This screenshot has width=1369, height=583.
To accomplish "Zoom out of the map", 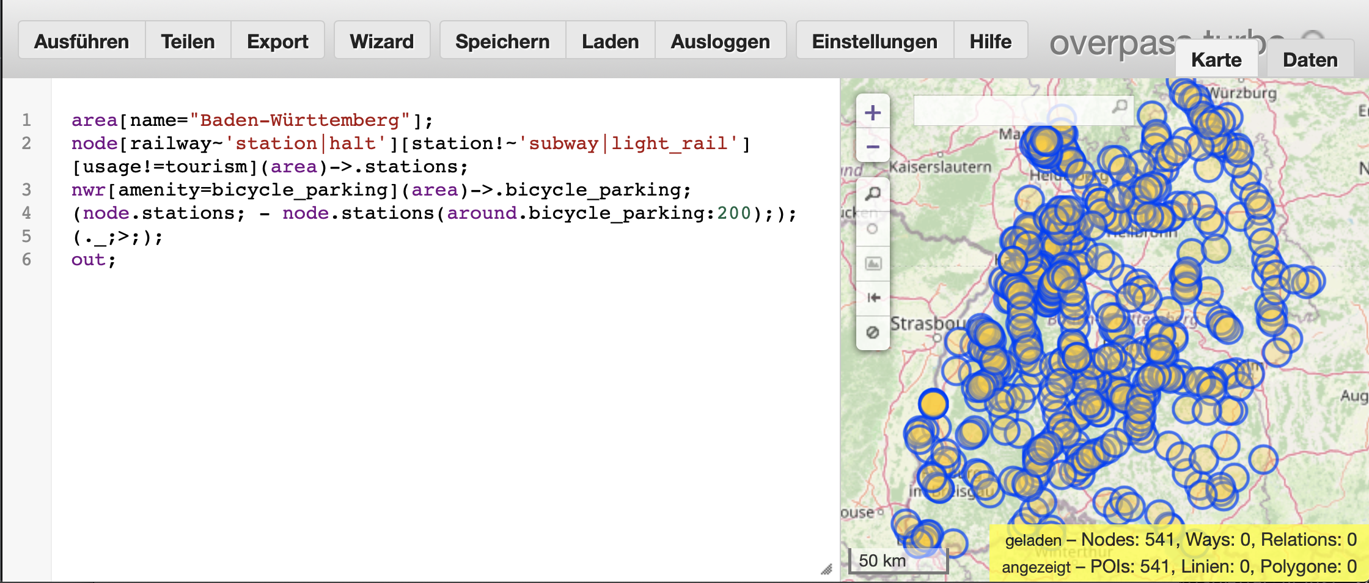I will [873, 147].
